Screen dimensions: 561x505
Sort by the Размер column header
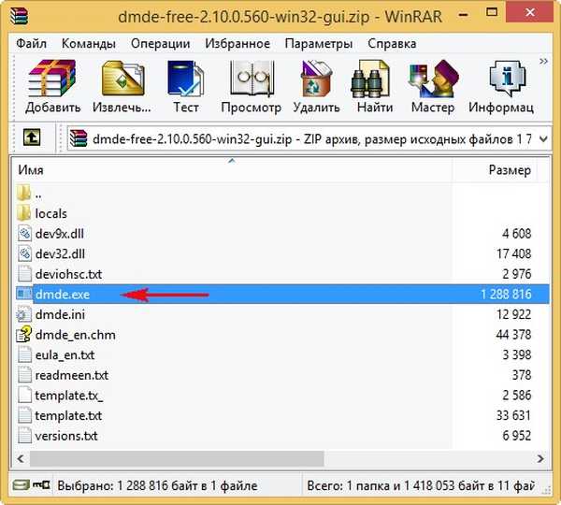pos(496,169)
